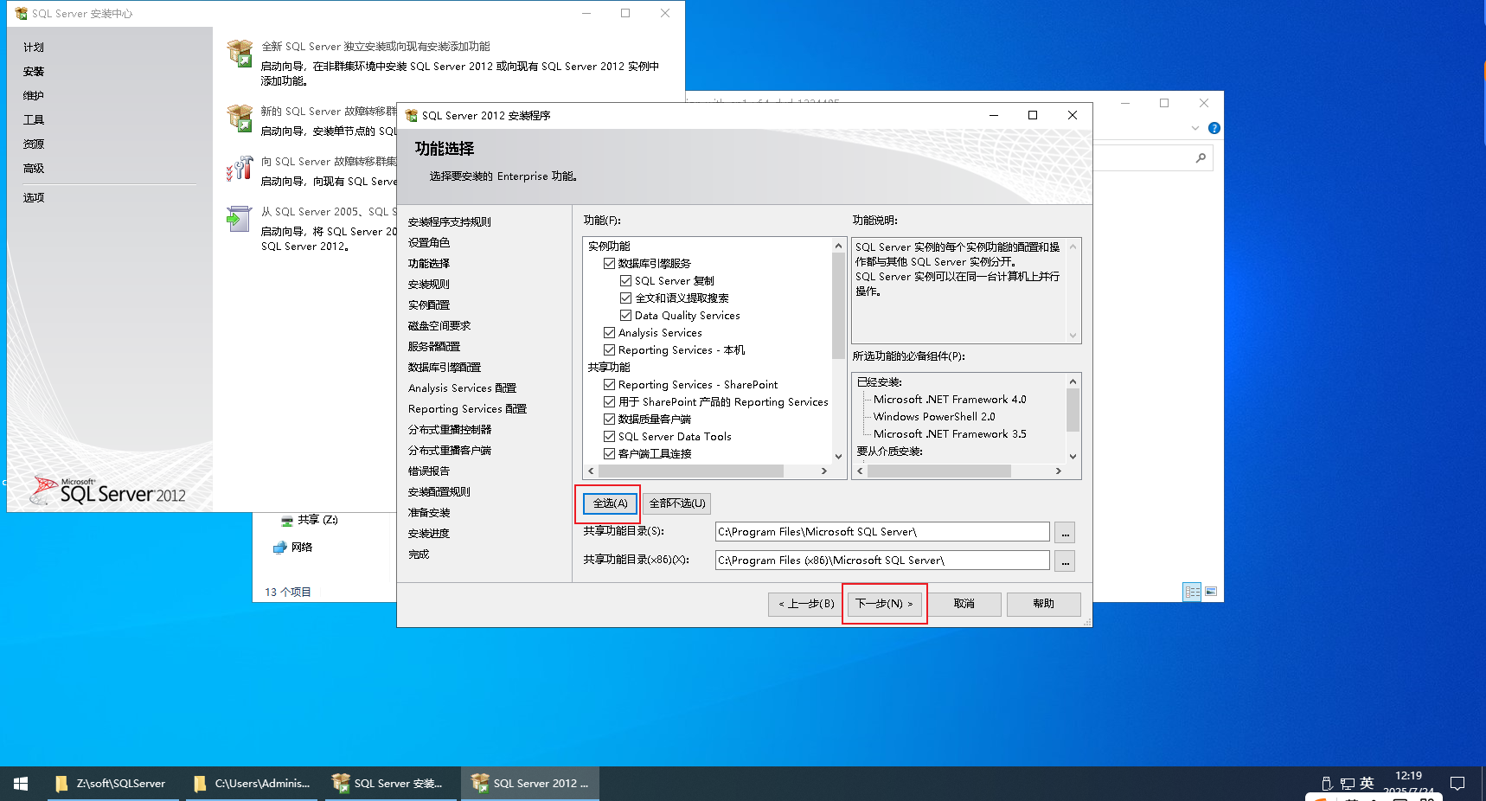
Task: Open 高级 page in installation center
Action: tap(34, 169)
